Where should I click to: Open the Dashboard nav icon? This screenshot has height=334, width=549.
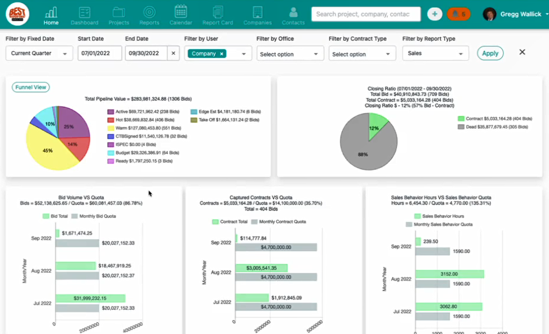[x=84, y=12]
